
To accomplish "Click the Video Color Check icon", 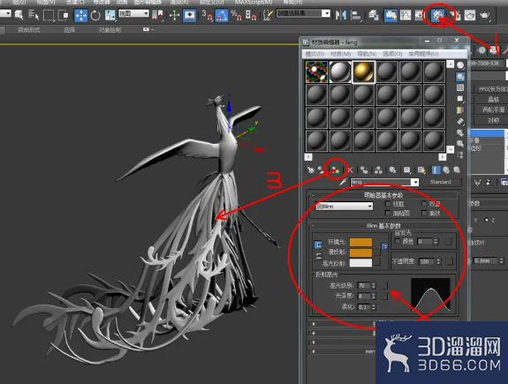I will 460,110.
